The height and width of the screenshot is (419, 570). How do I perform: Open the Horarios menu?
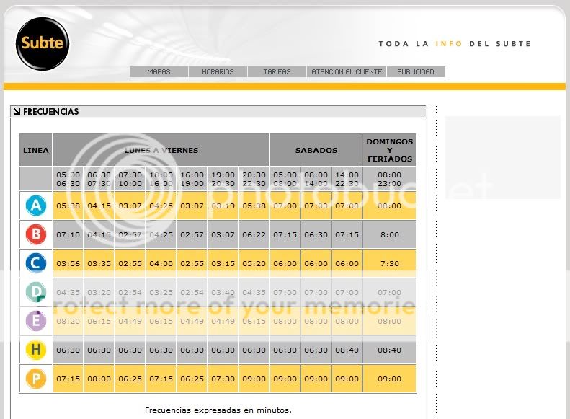218,72
